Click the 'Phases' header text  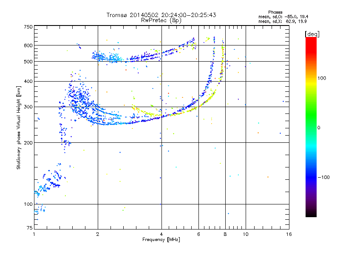coord(275,12)
